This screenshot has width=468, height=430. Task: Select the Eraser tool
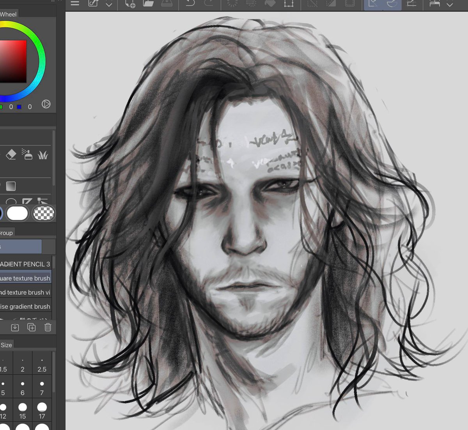point(11,155)
